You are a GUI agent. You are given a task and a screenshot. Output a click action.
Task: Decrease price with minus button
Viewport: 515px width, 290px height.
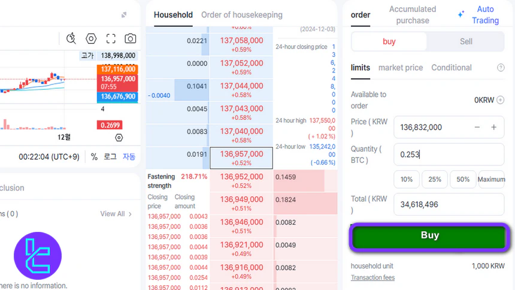pyautogui.click(x=477, y=127)
